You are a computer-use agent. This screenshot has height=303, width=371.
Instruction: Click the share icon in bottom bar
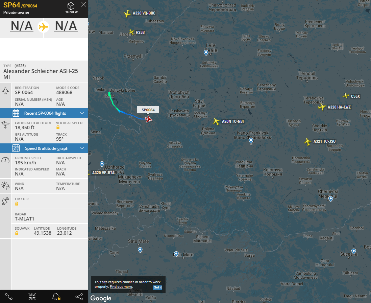[x=79, y=297]
